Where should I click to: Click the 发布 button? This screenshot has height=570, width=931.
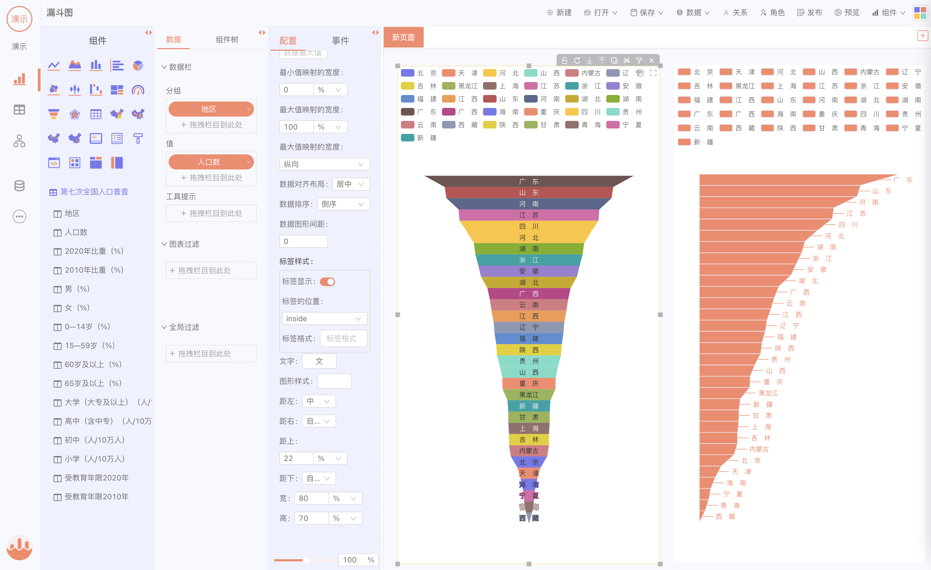tap(810, 12)
